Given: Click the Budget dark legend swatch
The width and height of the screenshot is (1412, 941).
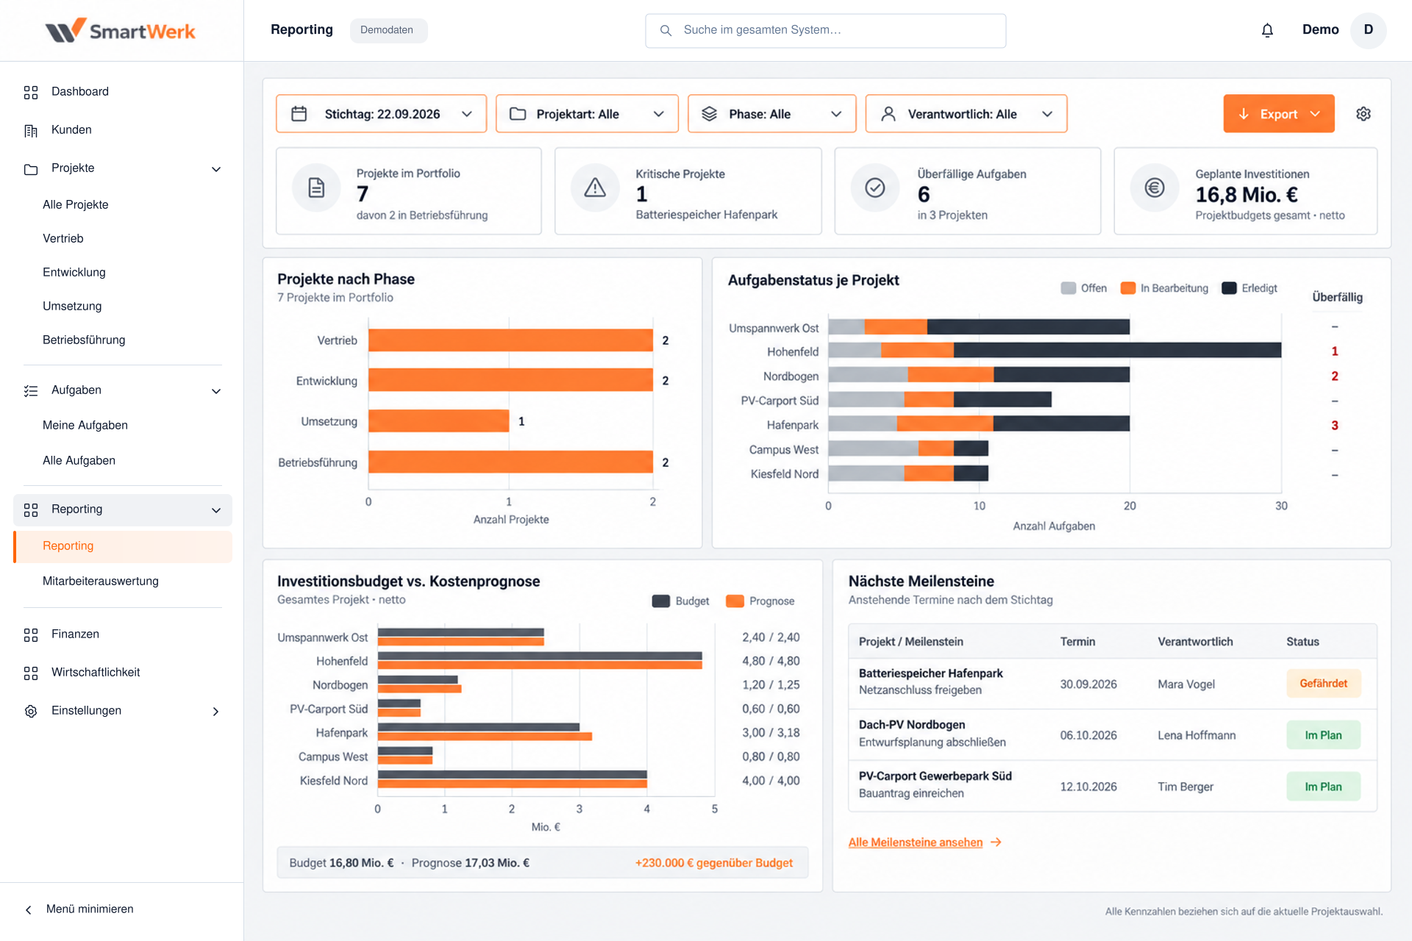Looking at the screenshot, I should (661, 601).
